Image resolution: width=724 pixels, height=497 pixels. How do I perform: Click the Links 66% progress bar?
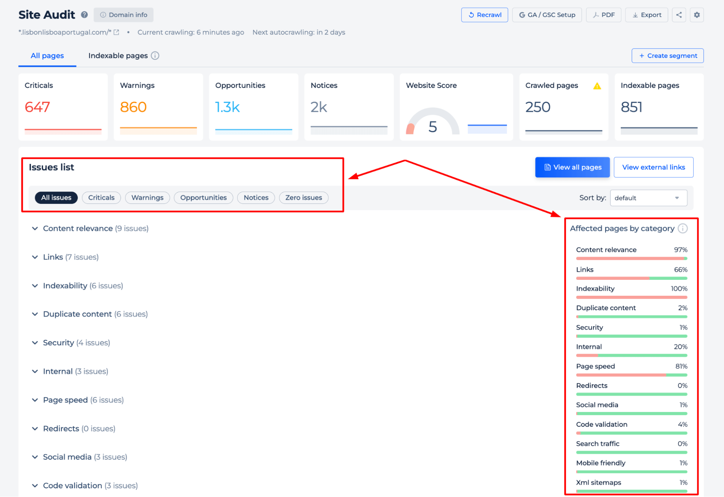point(632,278)
